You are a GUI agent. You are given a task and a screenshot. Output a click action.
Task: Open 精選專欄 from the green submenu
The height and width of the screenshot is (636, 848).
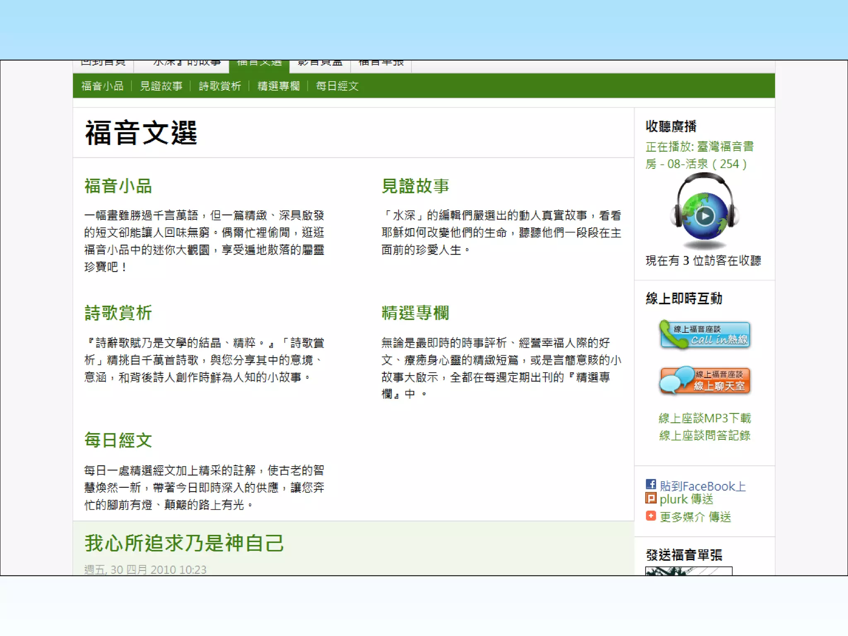(278, 86)
